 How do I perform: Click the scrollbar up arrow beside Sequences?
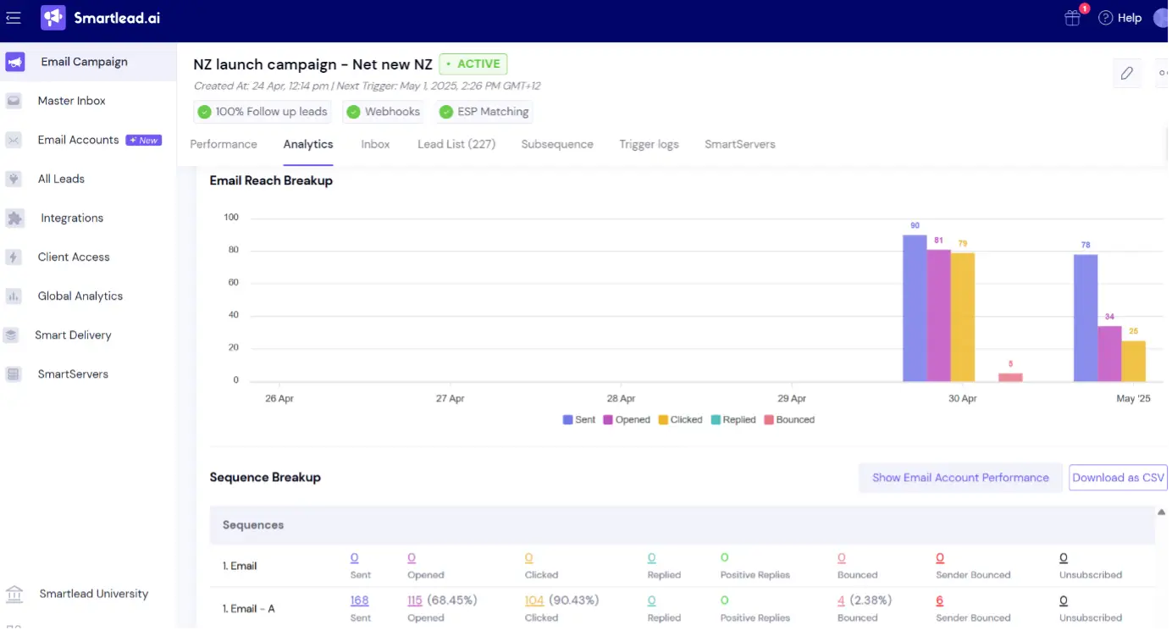pyautogui.click(x=1162, y=512)
